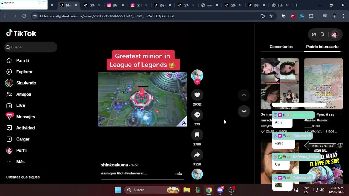Switch to the Comentarios tab

tap(281, 47)
